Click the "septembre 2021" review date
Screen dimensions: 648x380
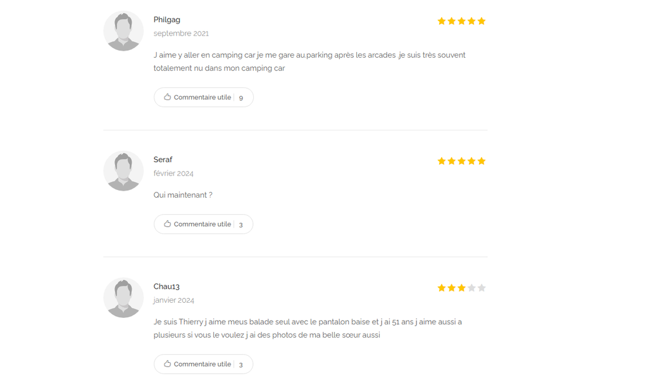[x=181, y=34]
